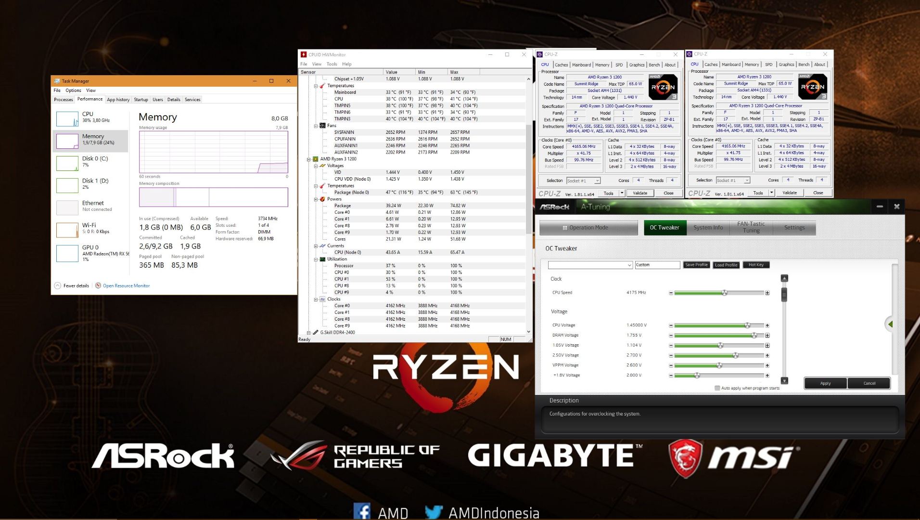Viewport: 920px width, 520px height.
Task: Click the Currents icon in HWMonitor
Action: point(322,246)
